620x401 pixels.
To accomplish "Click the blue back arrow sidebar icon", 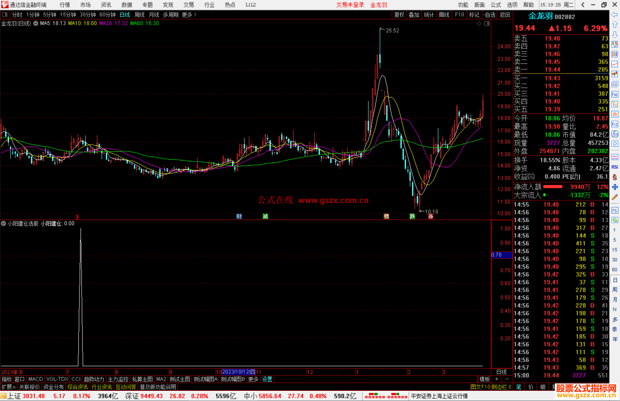I will pyautogui.click(x=615, y=14).
